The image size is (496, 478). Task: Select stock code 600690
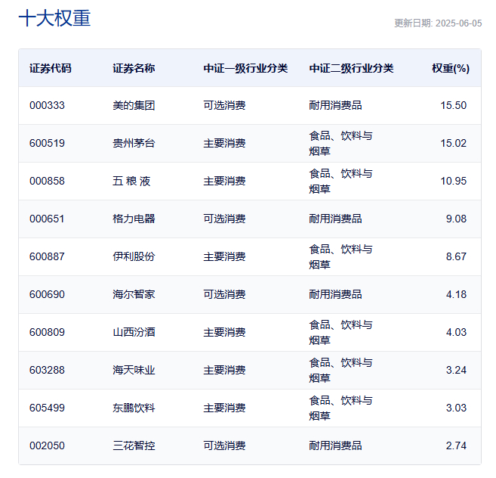click(47, 294)
